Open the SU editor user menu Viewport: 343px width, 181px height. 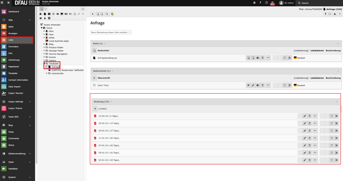coord(286,3)
